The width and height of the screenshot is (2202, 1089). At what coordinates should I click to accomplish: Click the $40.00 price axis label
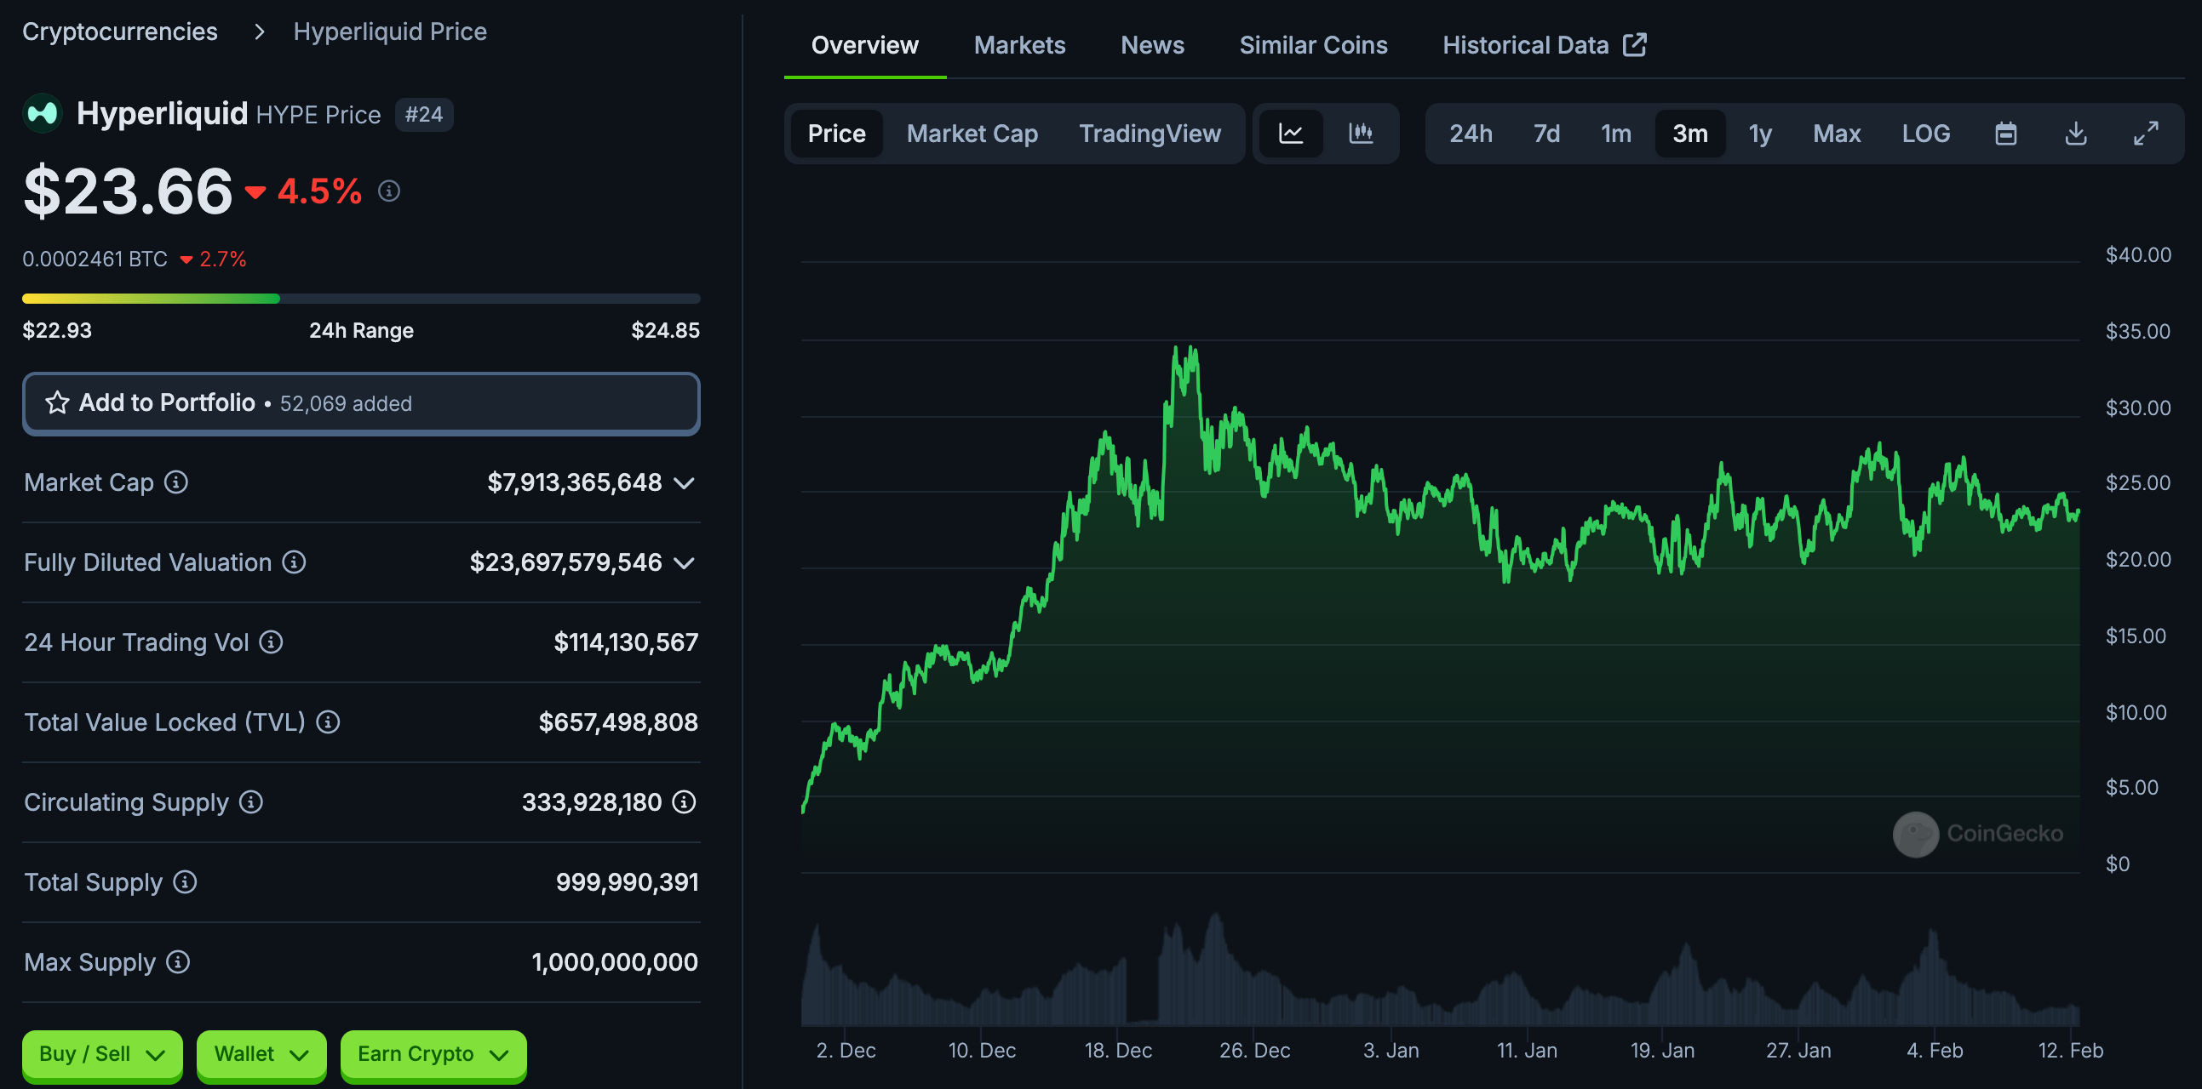pos(2138,254)
